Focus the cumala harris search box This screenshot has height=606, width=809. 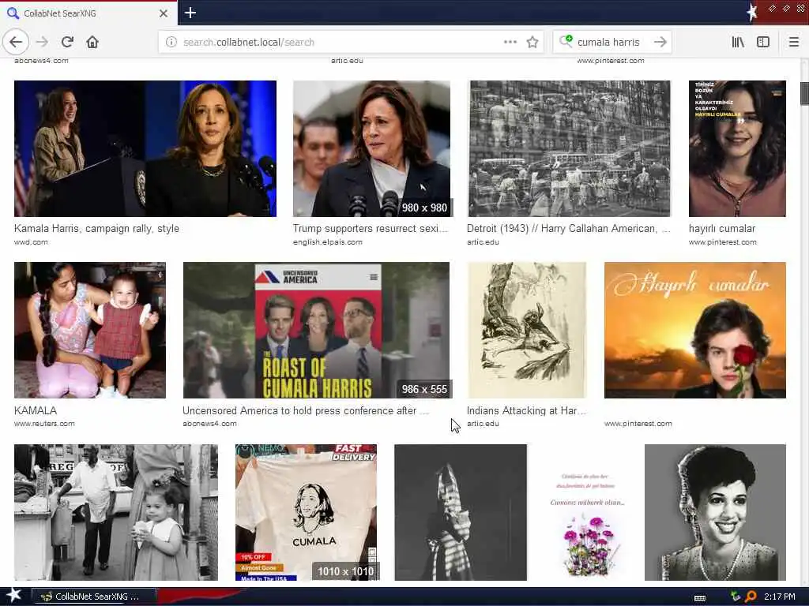(x=611, y=43)
